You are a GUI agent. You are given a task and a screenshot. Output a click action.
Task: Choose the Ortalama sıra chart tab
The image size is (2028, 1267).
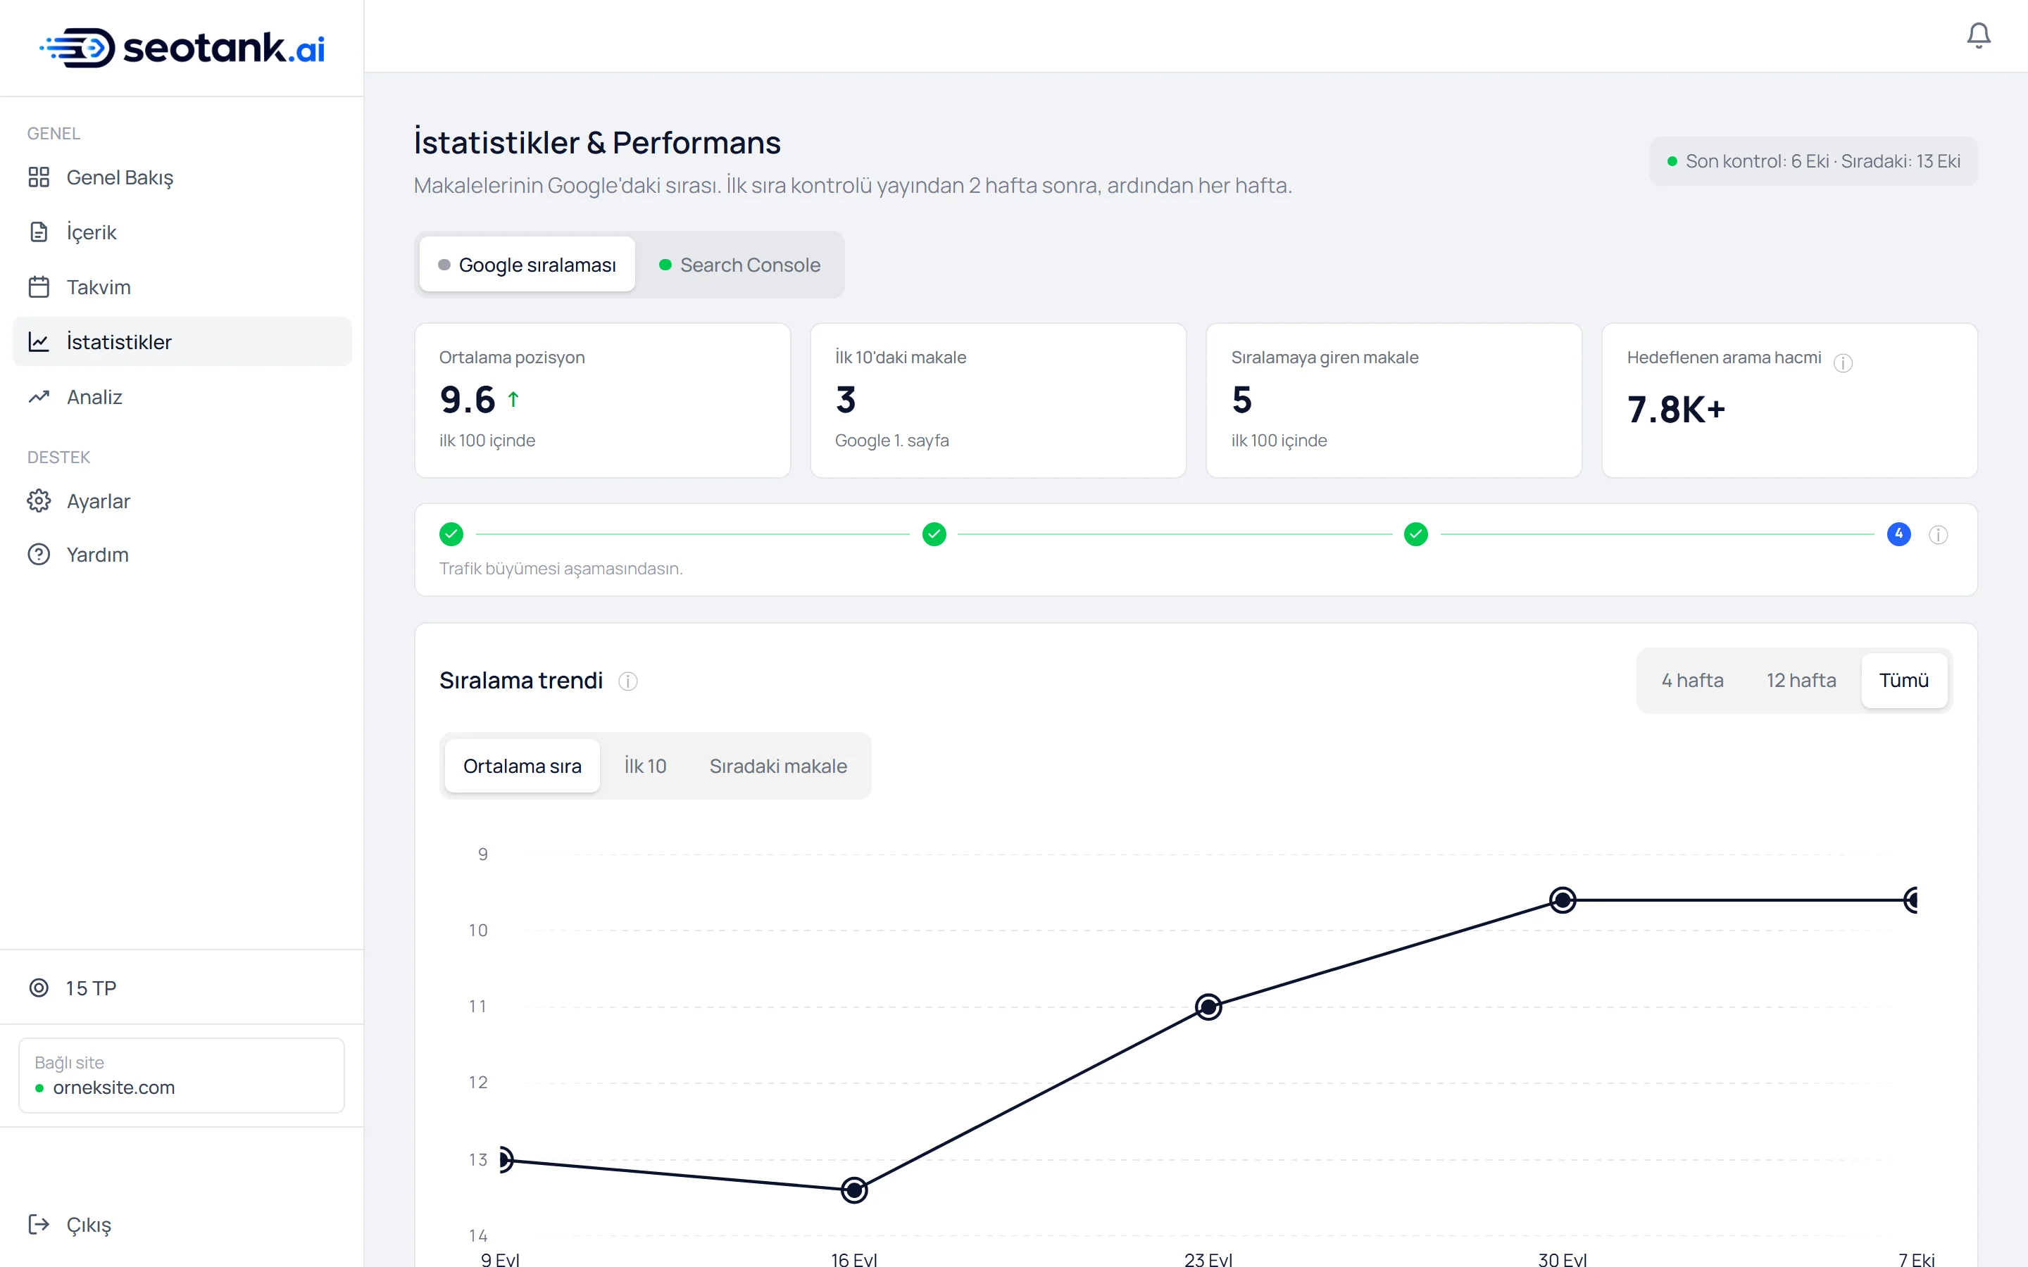[522, 766]
